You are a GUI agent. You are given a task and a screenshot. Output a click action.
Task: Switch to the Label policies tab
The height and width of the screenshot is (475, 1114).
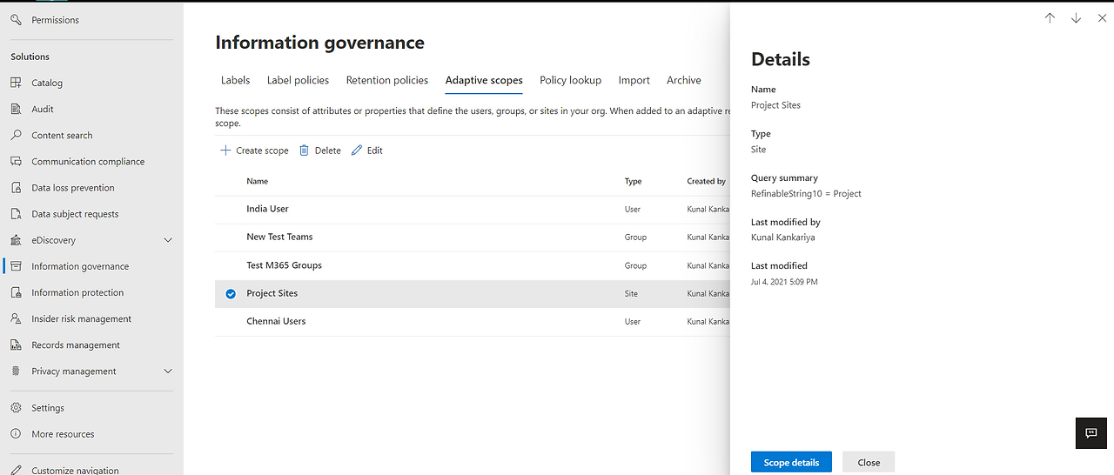pyautogui.click(x=298, y=80)
